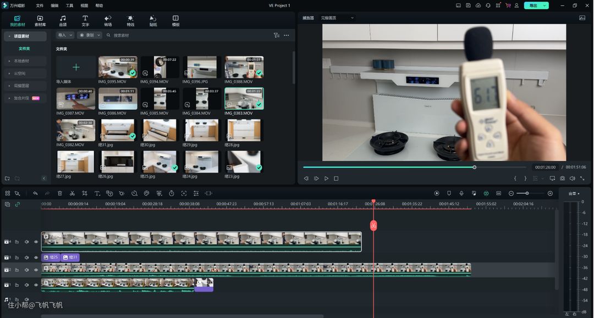Hide video track 4 with eye icon

pos(36,242)
